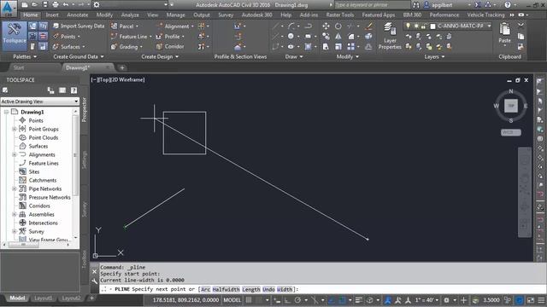Viewport: 547px width, 307px height.
Task: Open the Points dropdown in ribbon
Action: tap(67, 36)
